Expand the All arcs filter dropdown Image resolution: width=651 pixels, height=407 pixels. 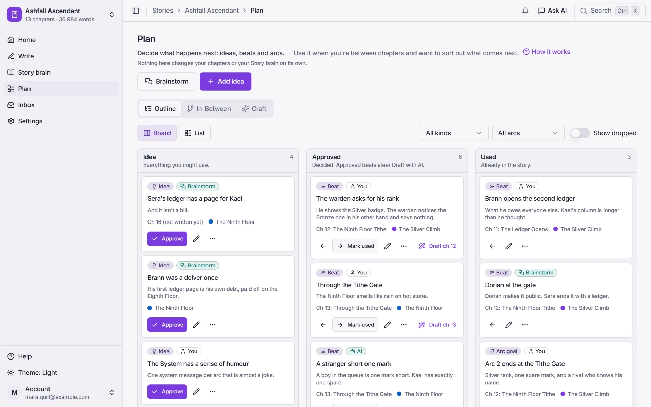528,133
